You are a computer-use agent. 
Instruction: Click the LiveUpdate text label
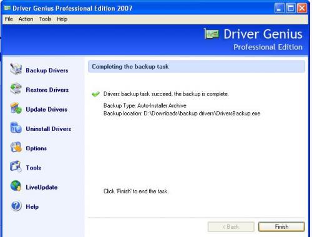pos(42,187)
